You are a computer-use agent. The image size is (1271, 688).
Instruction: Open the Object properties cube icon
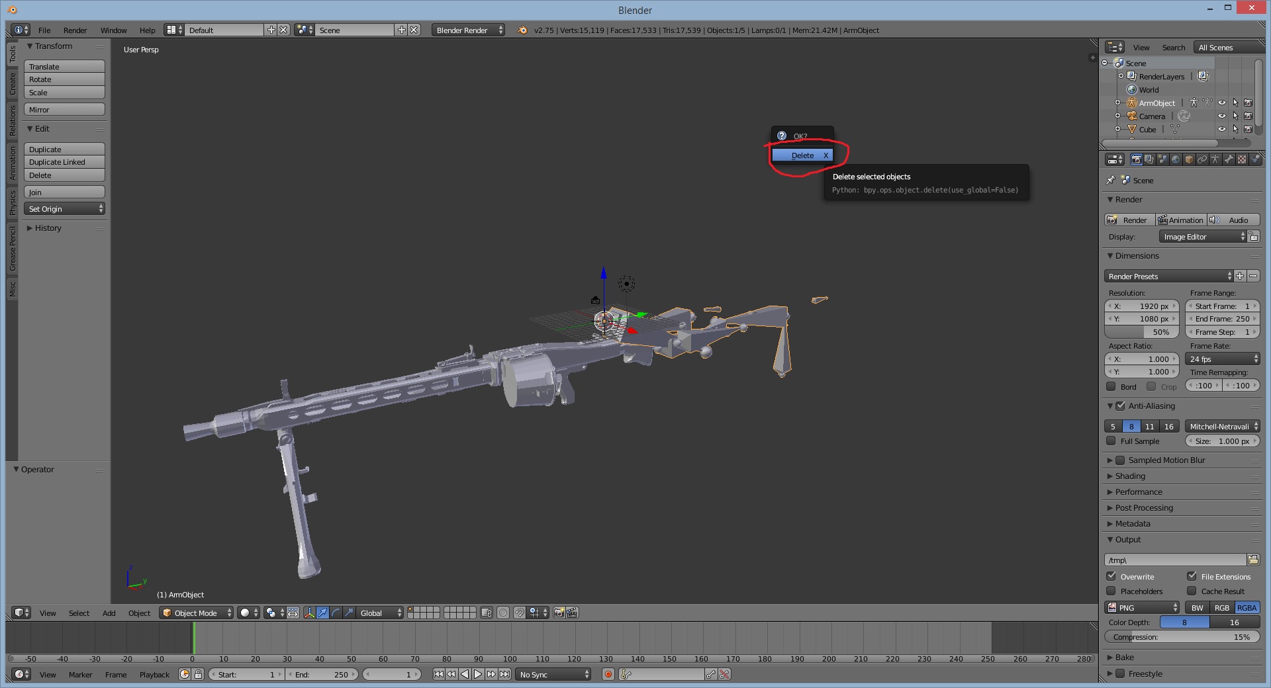[x=1189, y=159]
